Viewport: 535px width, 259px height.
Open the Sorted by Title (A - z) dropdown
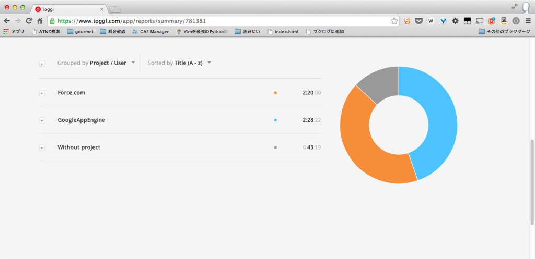pyautogui.click(x=180, y=63)
